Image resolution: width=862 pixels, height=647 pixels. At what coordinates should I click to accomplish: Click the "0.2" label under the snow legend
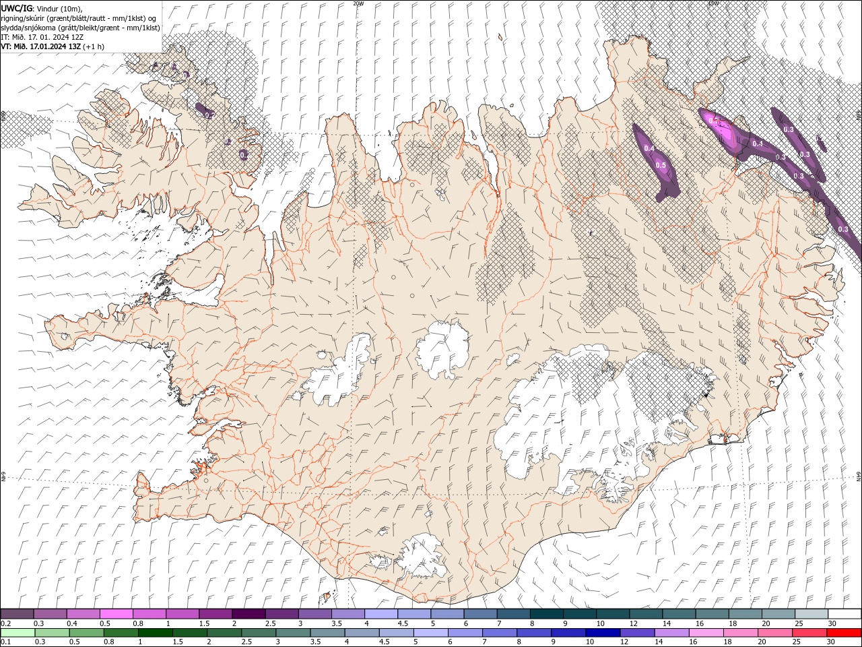point(5,623)
